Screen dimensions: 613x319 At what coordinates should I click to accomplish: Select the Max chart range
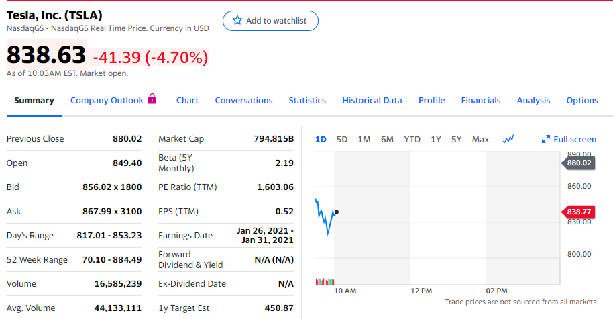(x=480, y=139)
